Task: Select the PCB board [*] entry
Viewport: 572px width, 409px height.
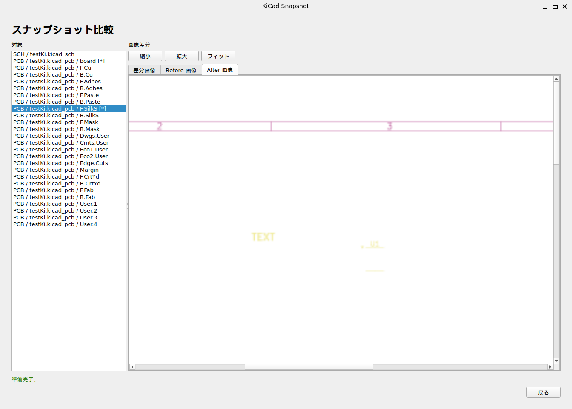Action: pos(59,61)
